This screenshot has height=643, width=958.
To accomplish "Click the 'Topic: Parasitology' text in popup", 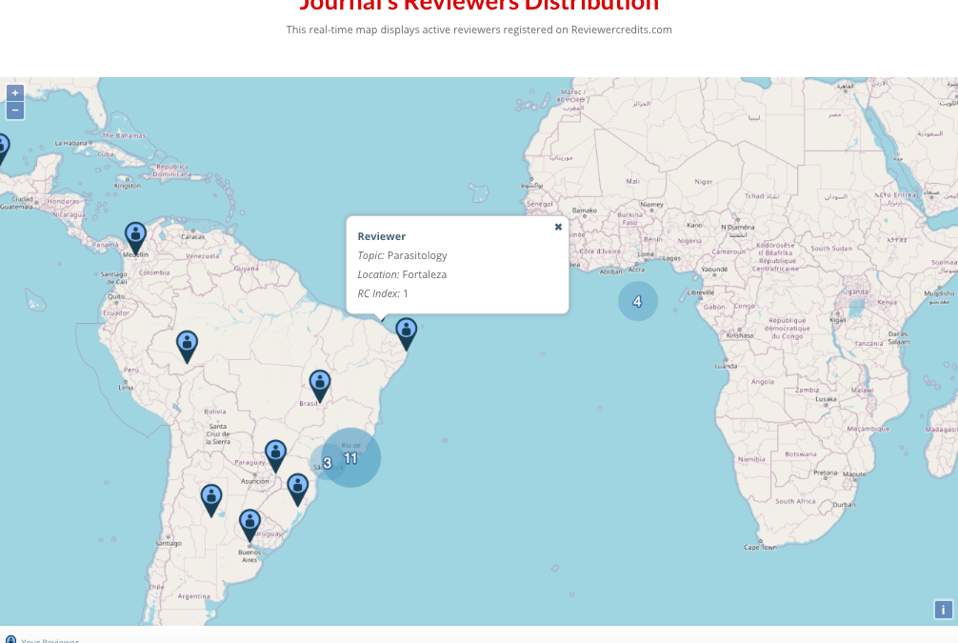I will click(x=402, y=255).
